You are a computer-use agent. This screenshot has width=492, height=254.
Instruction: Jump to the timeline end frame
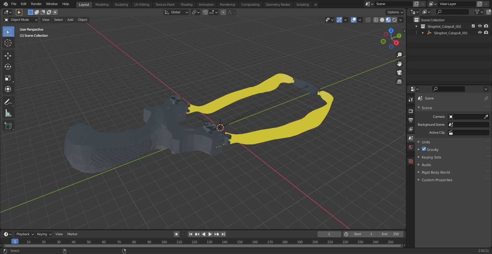pyautogui.click(x=223, y=234)
